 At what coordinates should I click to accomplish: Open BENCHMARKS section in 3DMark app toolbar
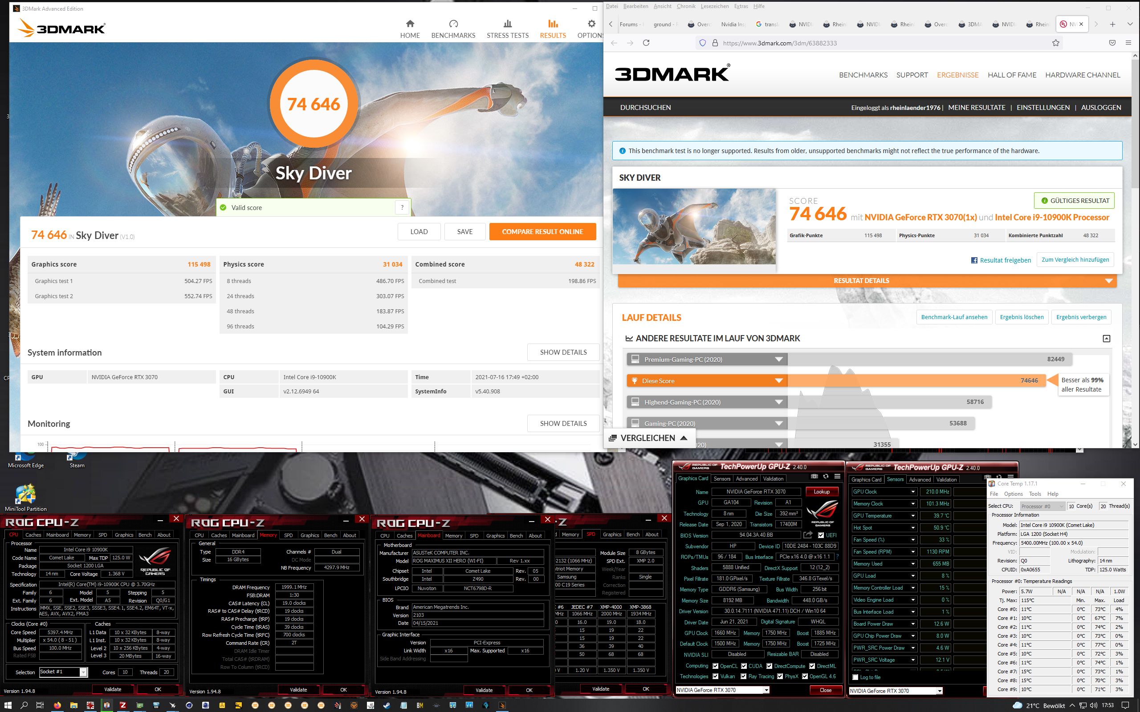point(453,29)
